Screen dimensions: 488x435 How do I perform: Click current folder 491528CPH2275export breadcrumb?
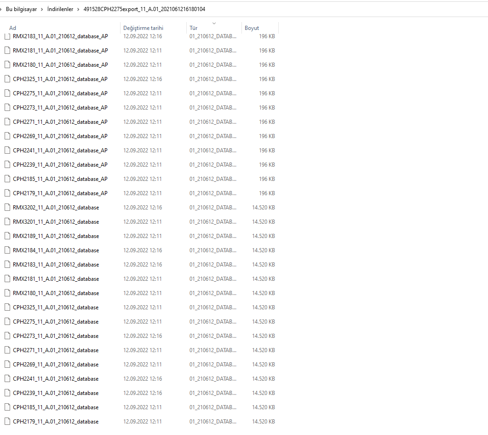click(x=144, y=9)
